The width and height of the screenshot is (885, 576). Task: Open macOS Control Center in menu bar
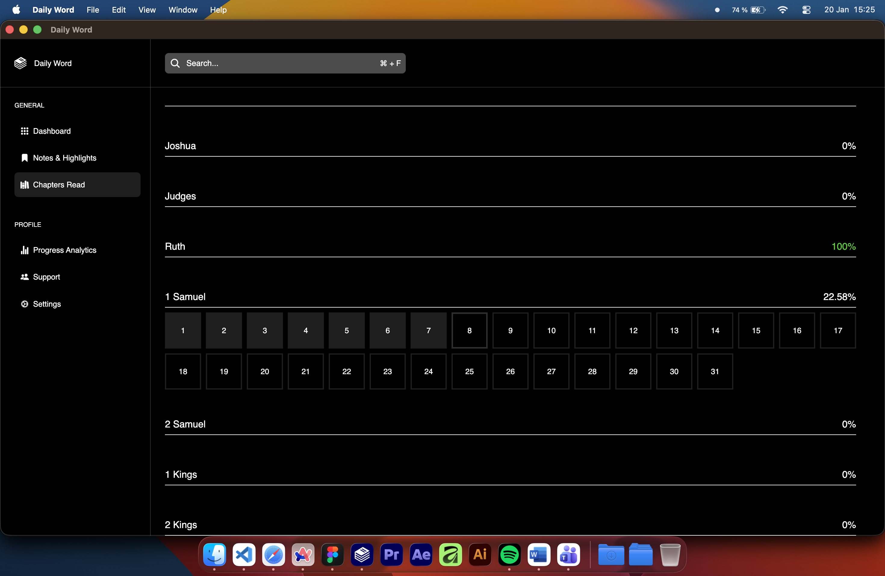(x=806, y=10)
